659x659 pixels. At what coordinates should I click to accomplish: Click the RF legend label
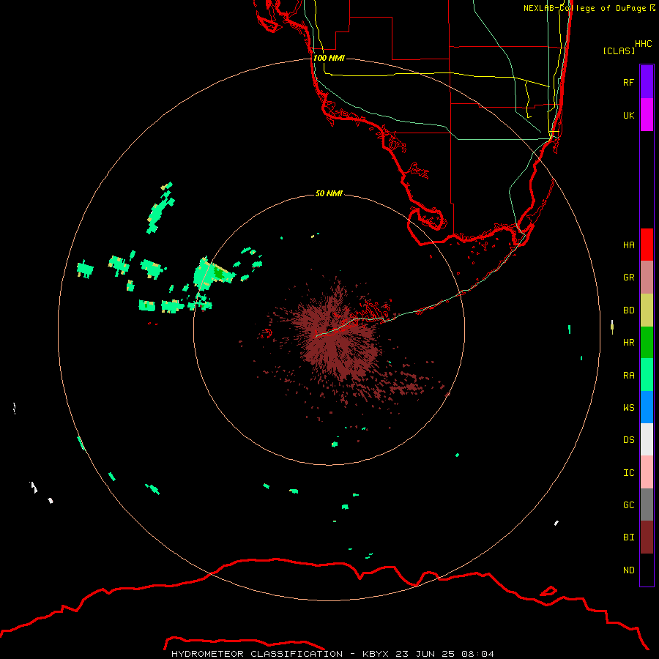tap(628, 82)
